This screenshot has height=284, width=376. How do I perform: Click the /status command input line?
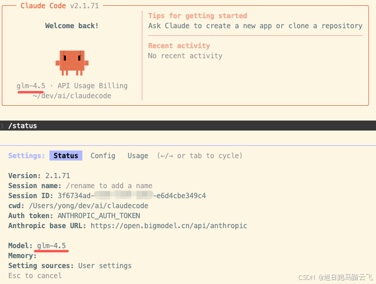[188, 126]
